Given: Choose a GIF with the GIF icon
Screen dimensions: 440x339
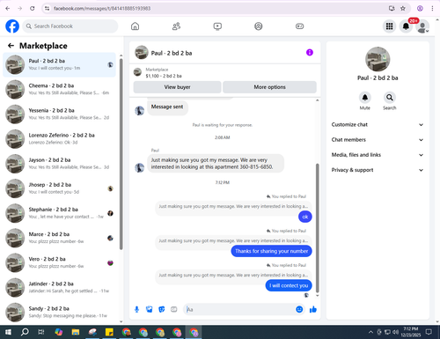Looking at the screenshot, I should point(174,309).
